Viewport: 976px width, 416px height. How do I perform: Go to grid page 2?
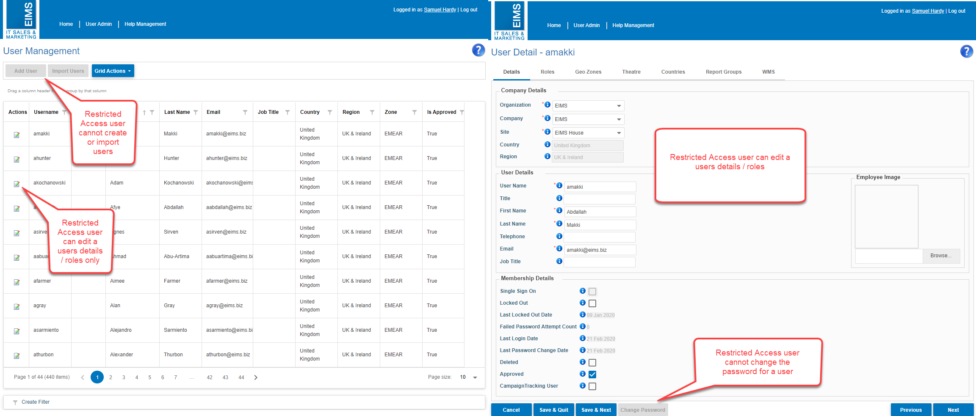point(111,377)
